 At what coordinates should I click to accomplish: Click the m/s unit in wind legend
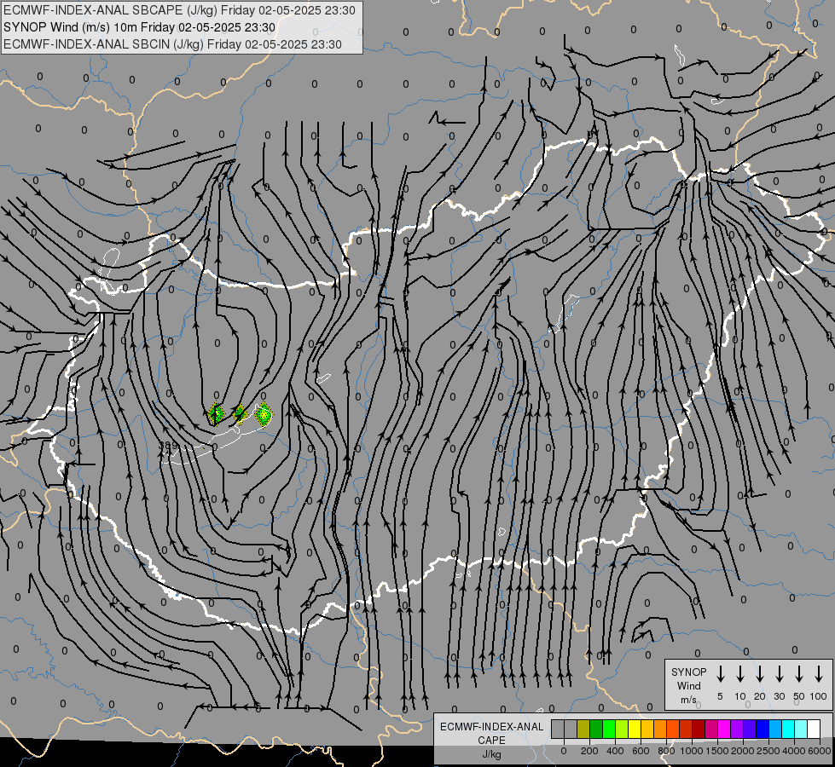[688, 700]
